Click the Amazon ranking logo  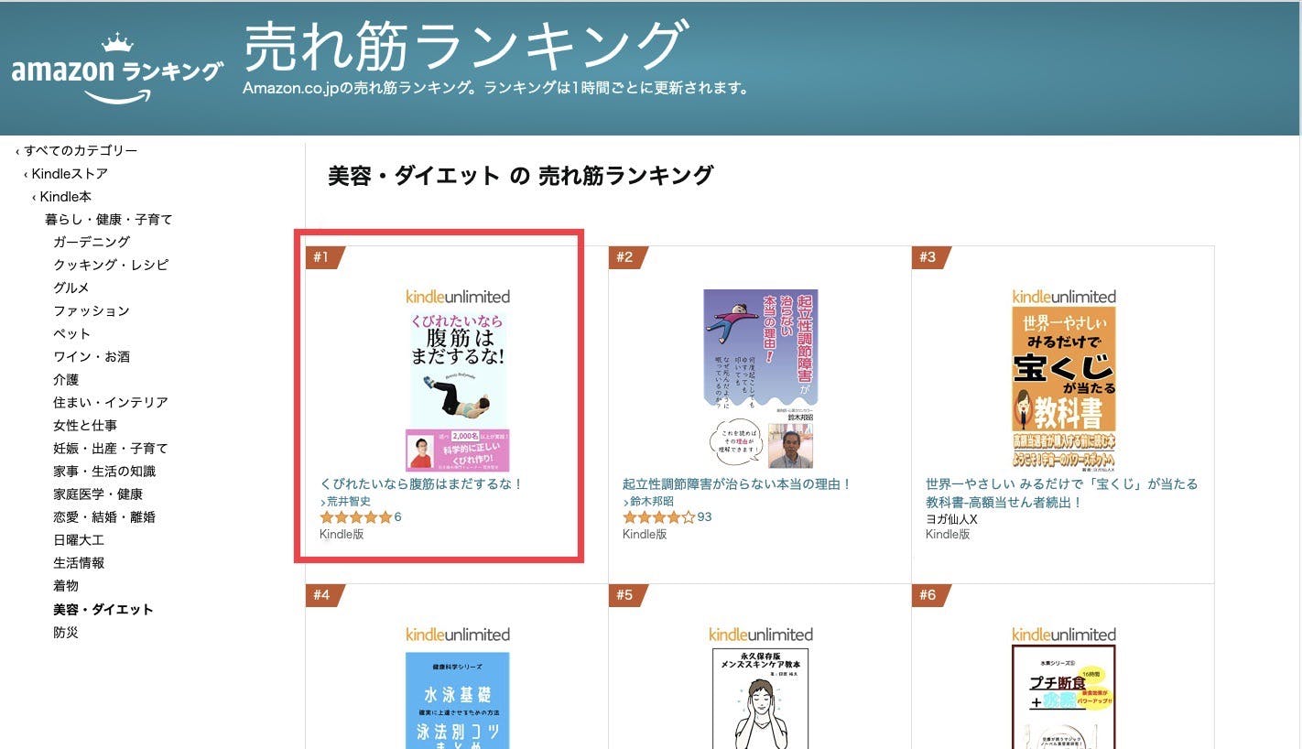(117, 70)
